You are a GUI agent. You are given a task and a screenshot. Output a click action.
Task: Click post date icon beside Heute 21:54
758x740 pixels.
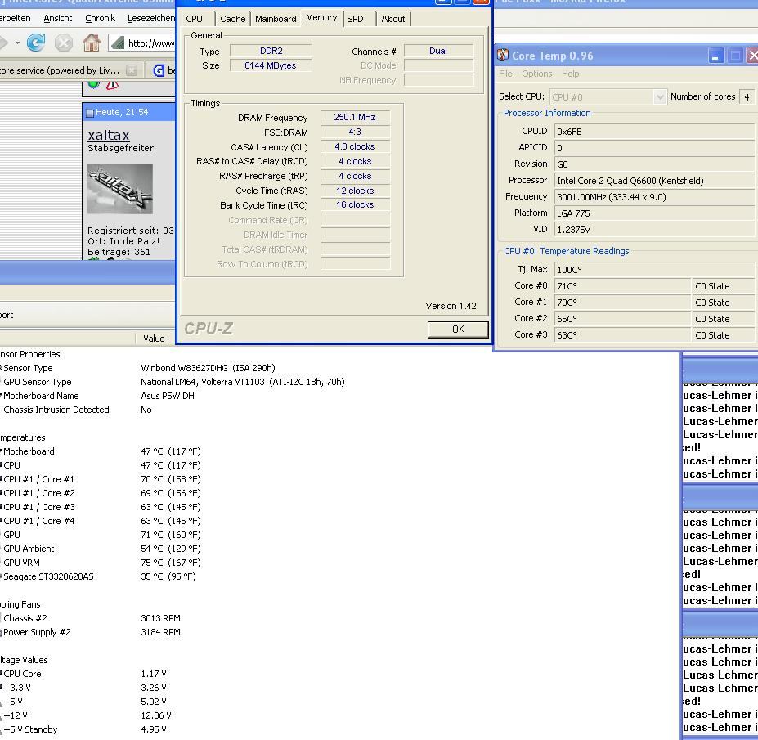89,113
